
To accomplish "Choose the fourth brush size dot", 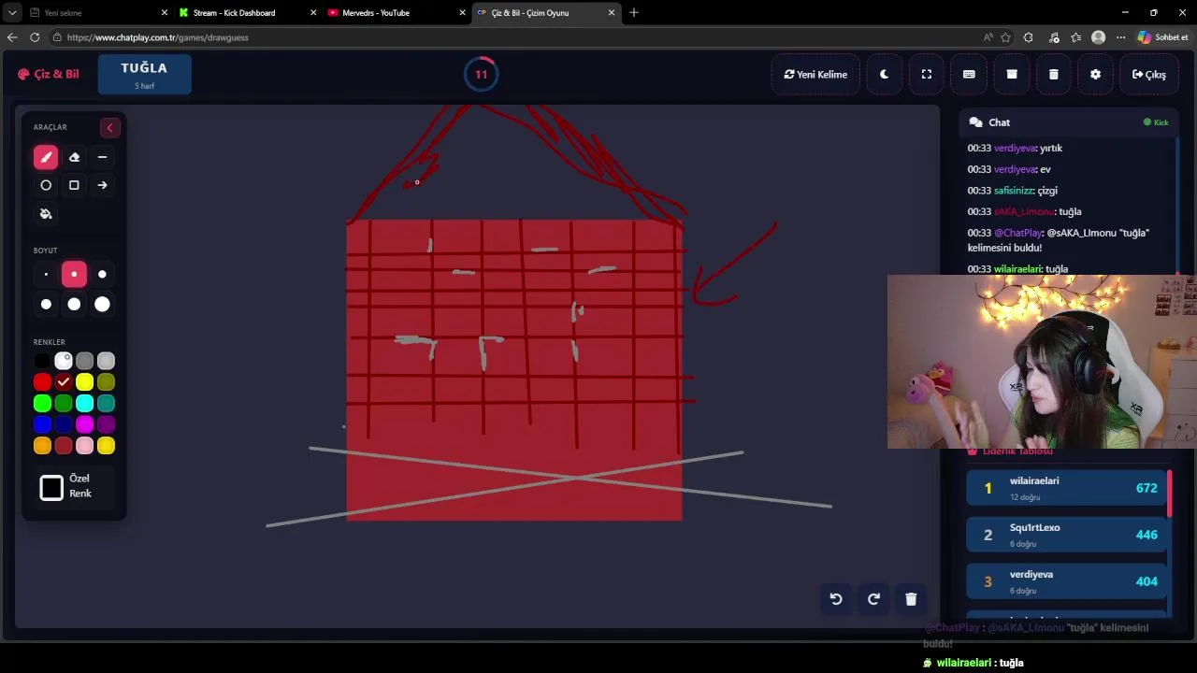I will (x=46, y=304).
